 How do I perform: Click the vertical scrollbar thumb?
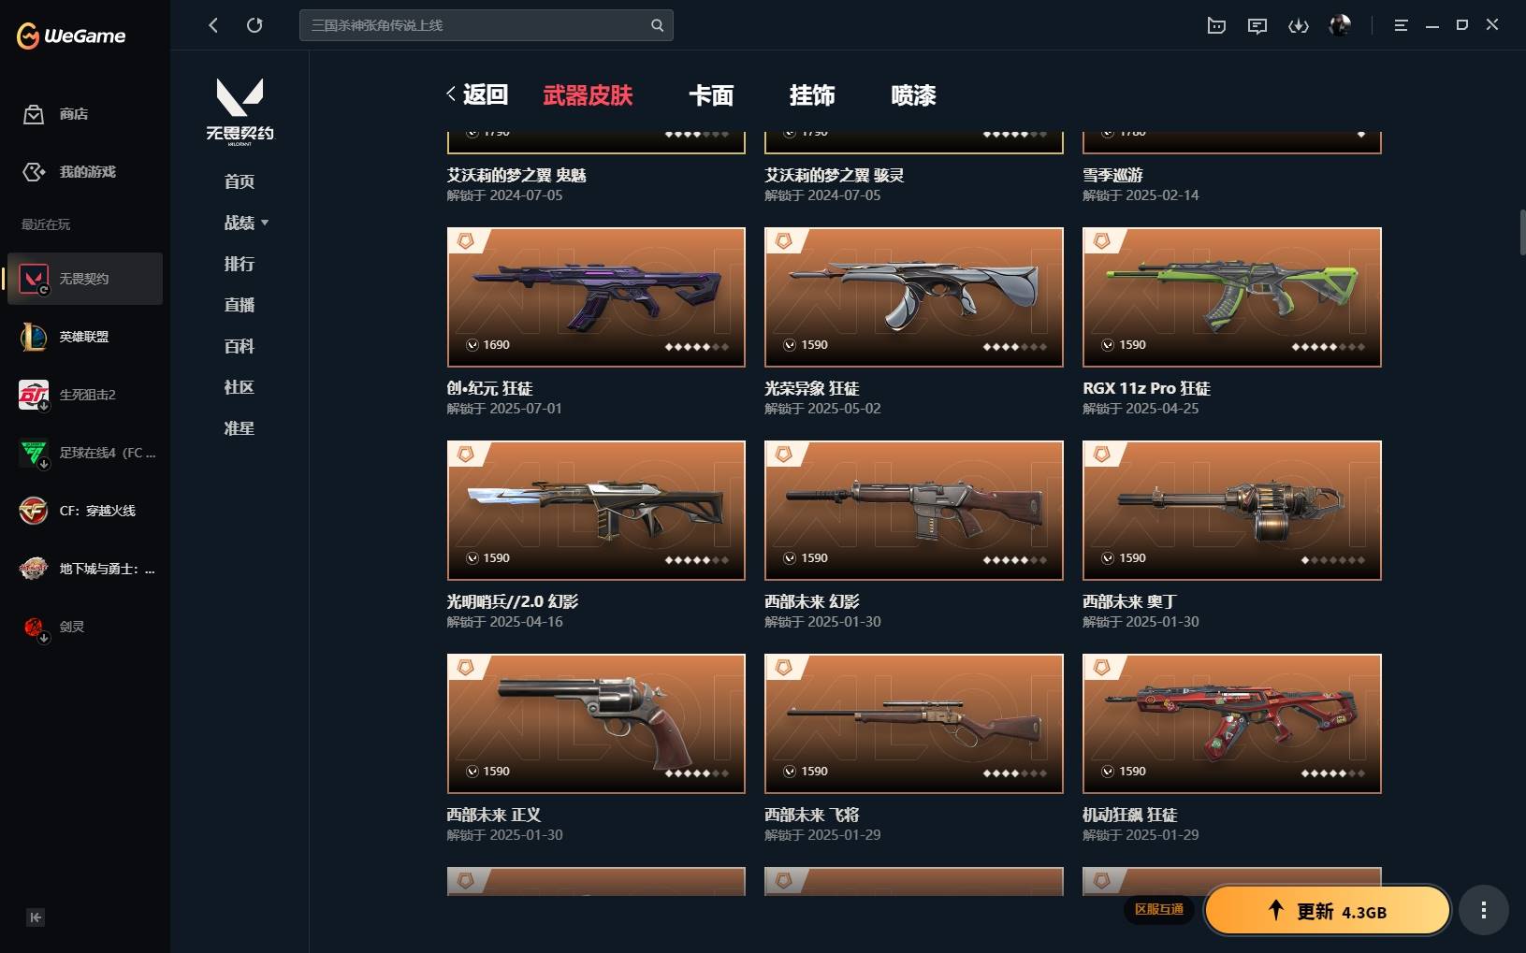point(1522,232)
